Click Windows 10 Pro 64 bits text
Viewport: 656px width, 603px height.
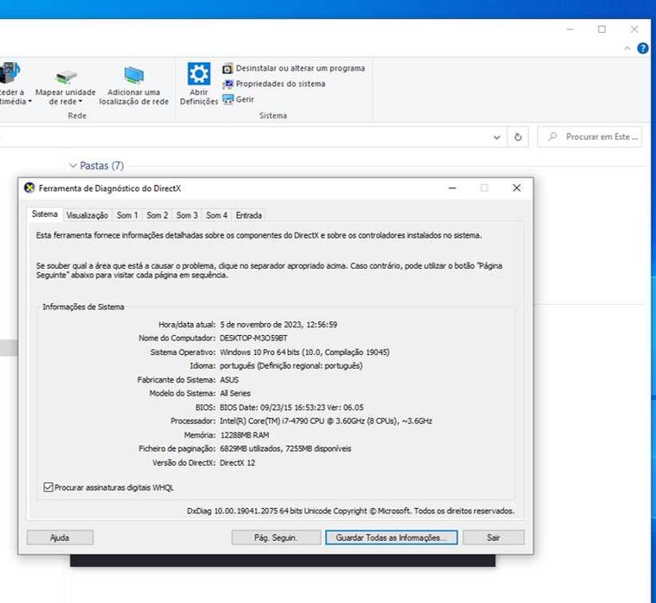tap(304, 352)
